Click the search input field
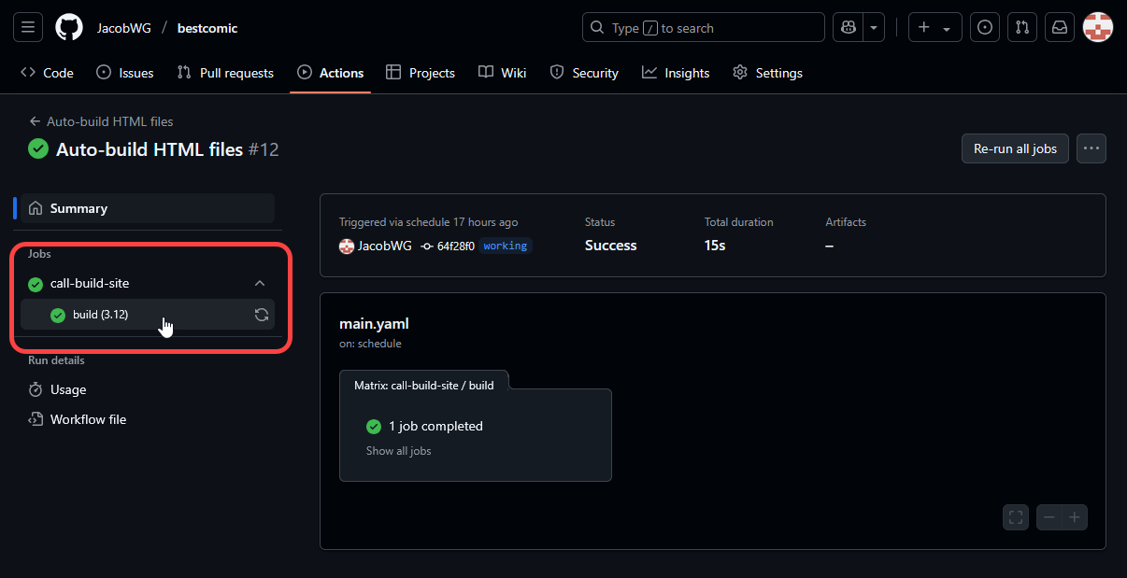 tap(703, 28)
